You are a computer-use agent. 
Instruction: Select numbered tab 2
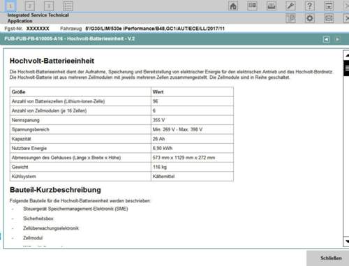click(29, 6)
